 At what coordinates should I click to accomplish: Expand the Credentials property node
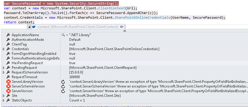pos(4,49)
